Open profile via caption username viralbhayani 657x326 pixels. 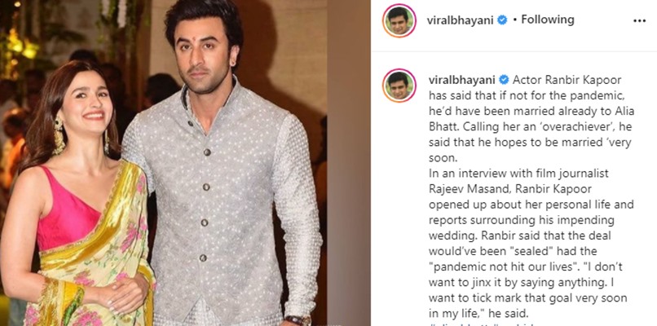coord(462,80)
